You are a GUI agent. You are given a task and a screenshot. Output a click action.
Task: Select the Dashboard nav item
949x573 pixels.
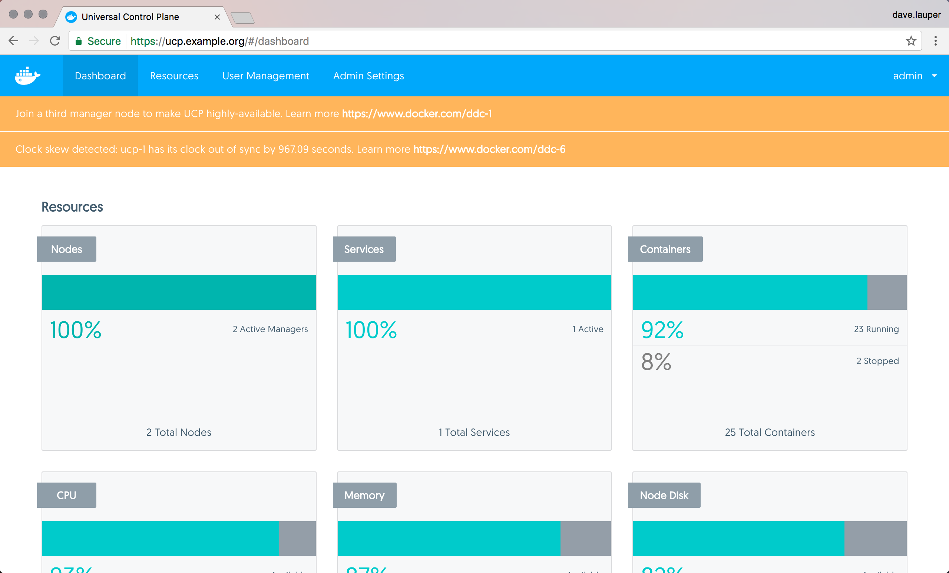coord(100,76)
